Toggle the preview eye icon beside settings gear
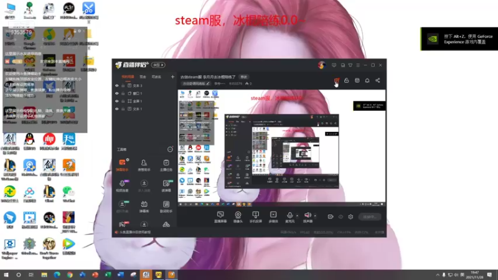Viewport: 498px width, 280px height. 341,217
